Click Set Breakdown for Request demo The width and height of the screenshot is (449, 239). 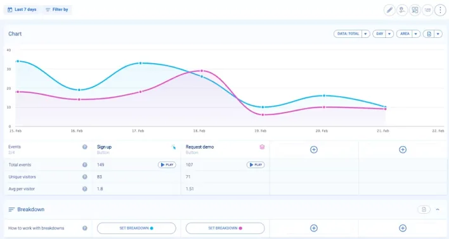pos(225,228)
